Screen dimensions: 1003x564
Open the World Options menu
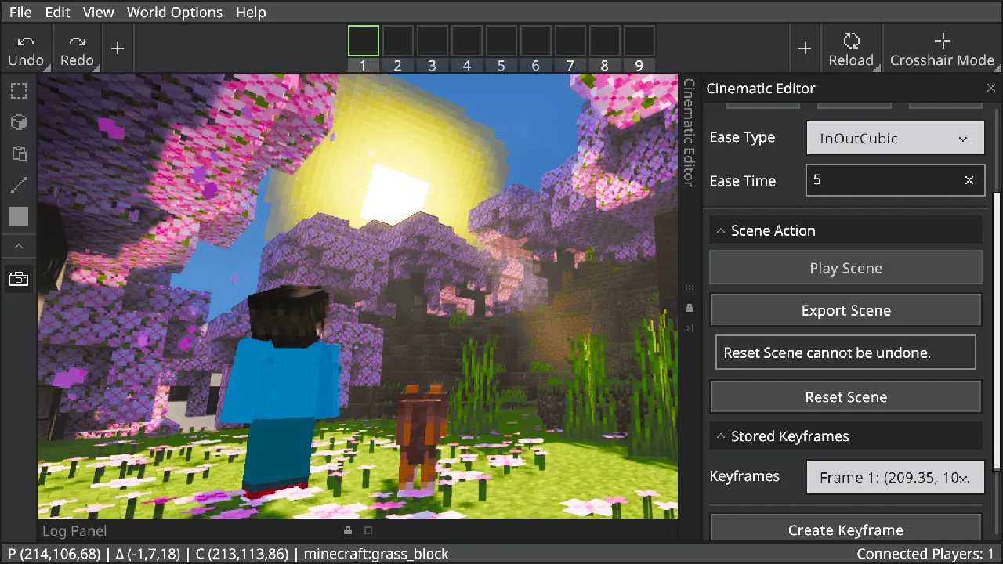(175, 12)
